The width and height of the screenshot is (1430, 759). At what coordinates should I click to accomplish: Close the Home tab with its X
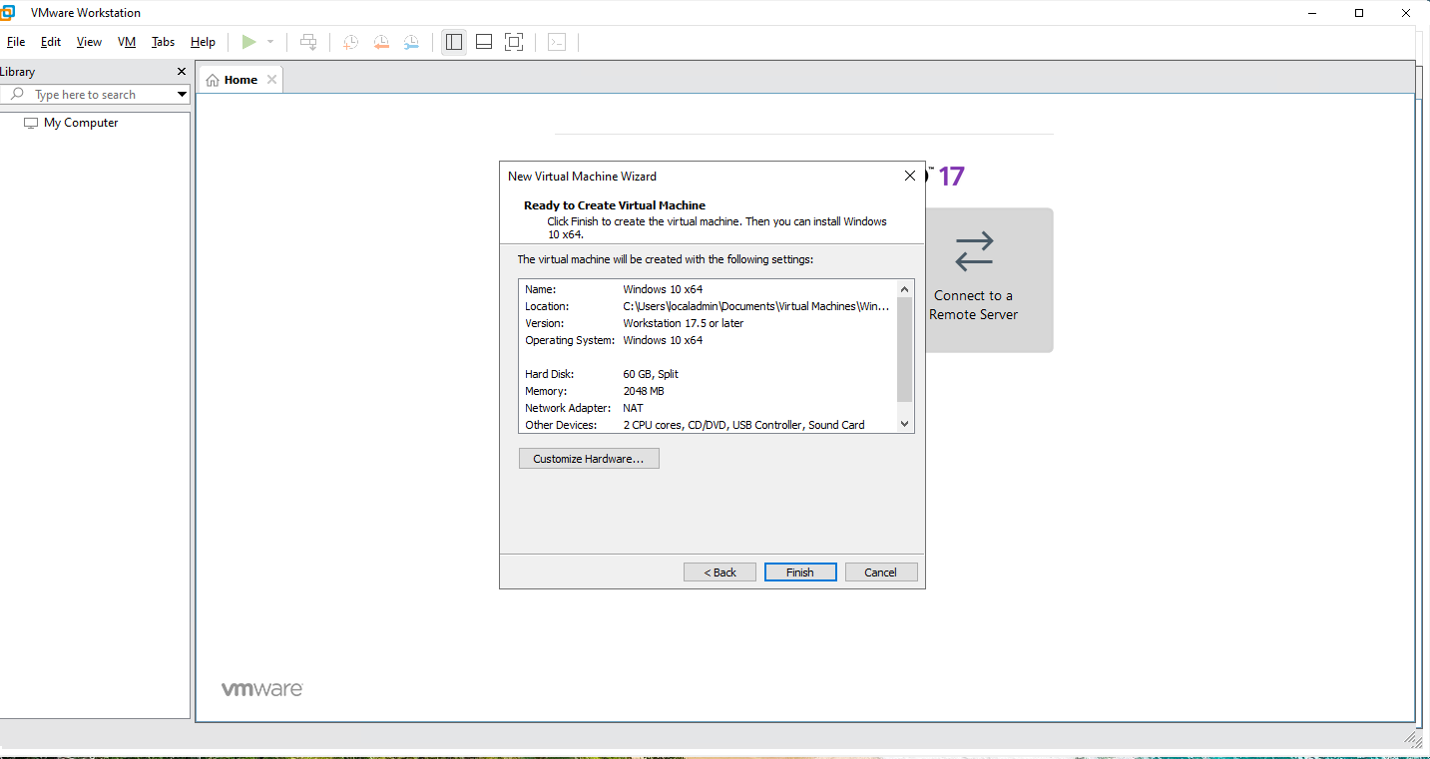coord(271,80)
